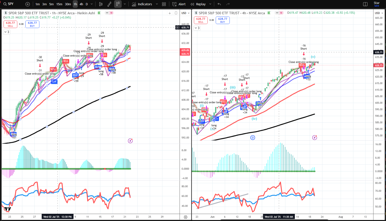Start bar Replay mode

click(198, 4)
